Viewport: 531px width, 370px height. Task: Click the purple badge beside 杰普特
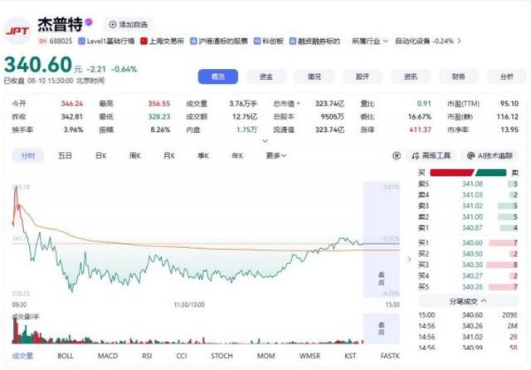point(89,22)
